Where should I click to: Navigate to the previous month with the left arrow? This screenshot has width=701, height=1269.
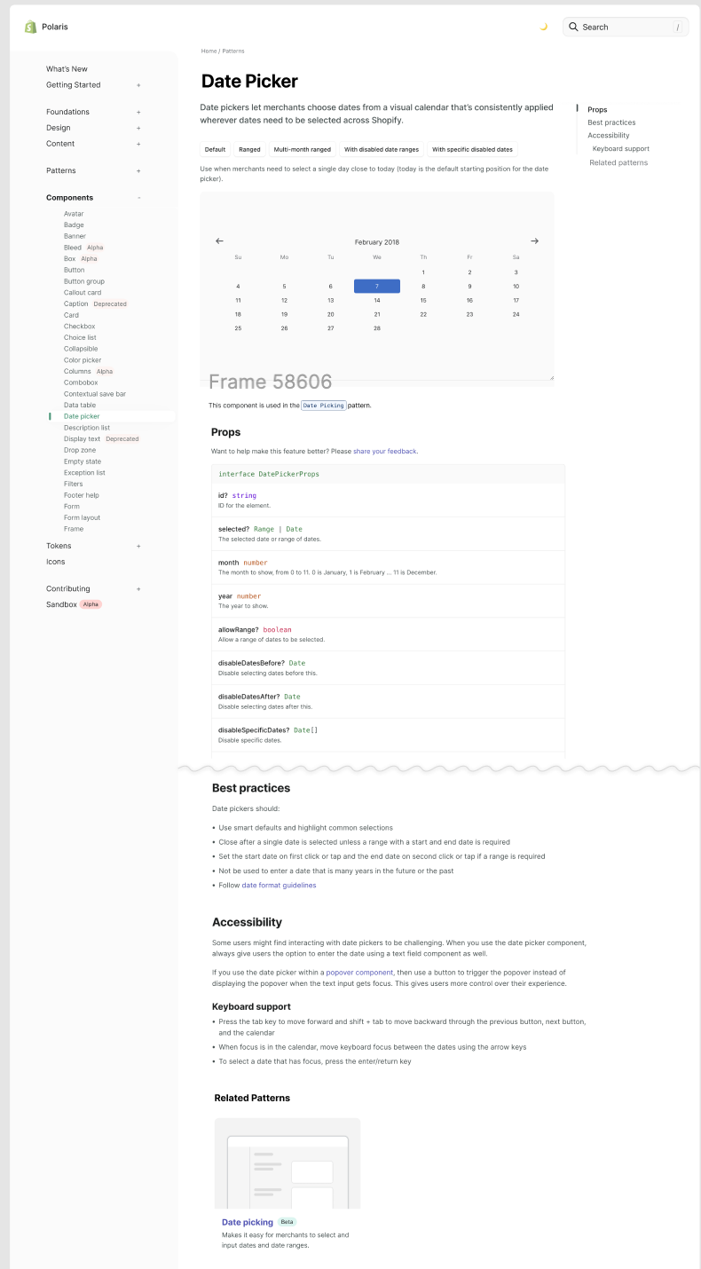[219, 240]
